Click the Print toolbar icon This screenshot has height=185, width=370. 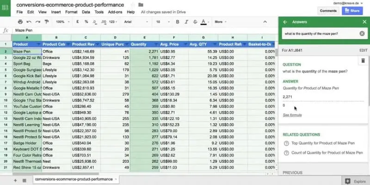click(20, 22)
